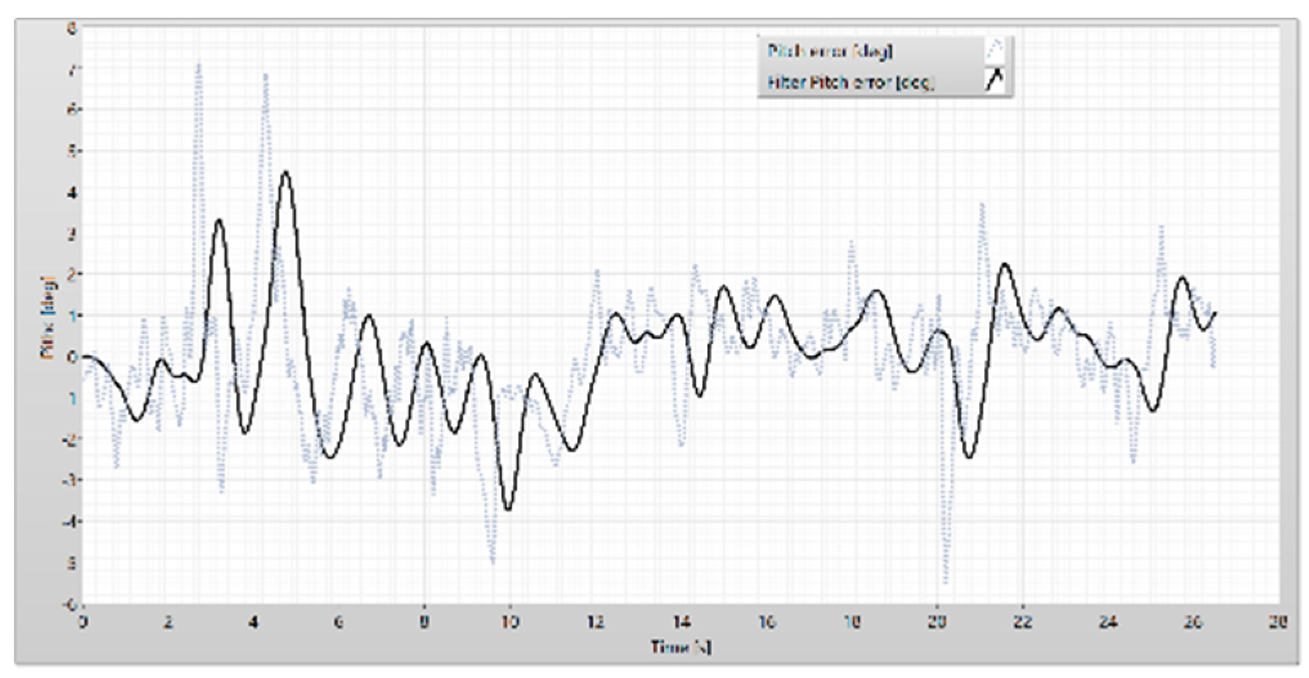Screen dimensions: 1309x678
Task: Click the x-axis maximum value 28
Action: 1278,622
